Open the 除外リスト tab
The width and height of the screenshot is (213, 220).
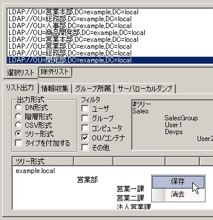(x=55, y=72)
